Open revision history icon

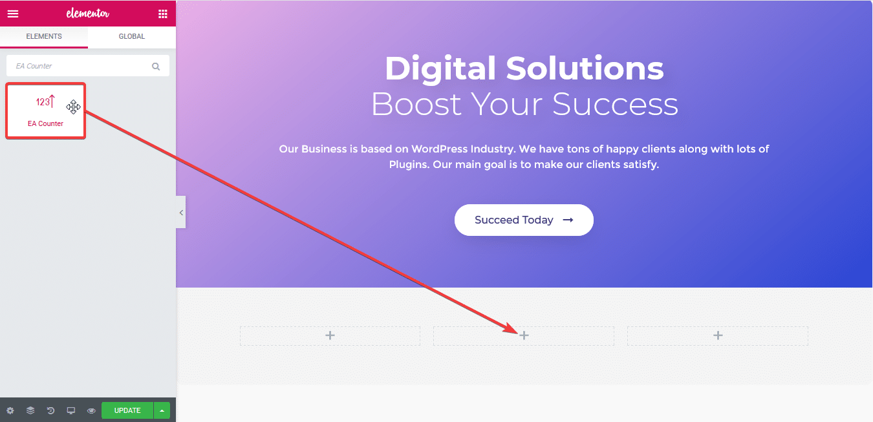click(x=51, y=410)
